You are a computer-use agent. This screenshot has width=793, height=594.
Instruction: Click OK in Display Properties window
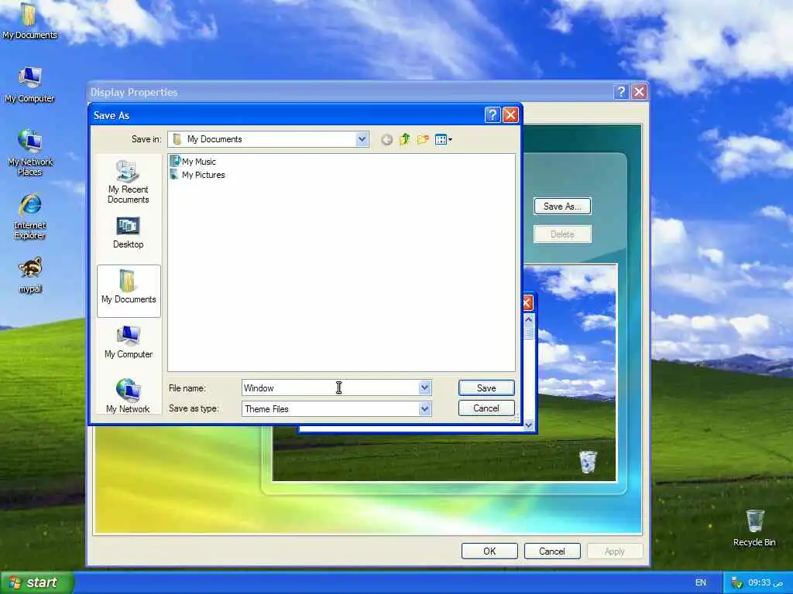[x=489, y=551]
